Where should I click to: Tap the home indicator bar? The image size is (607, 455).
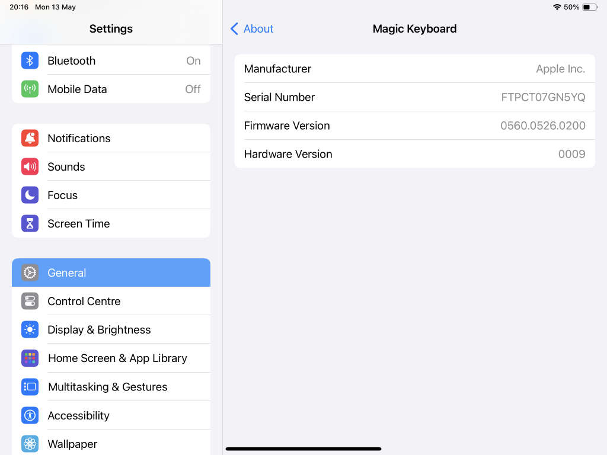(x=303, y=449)
